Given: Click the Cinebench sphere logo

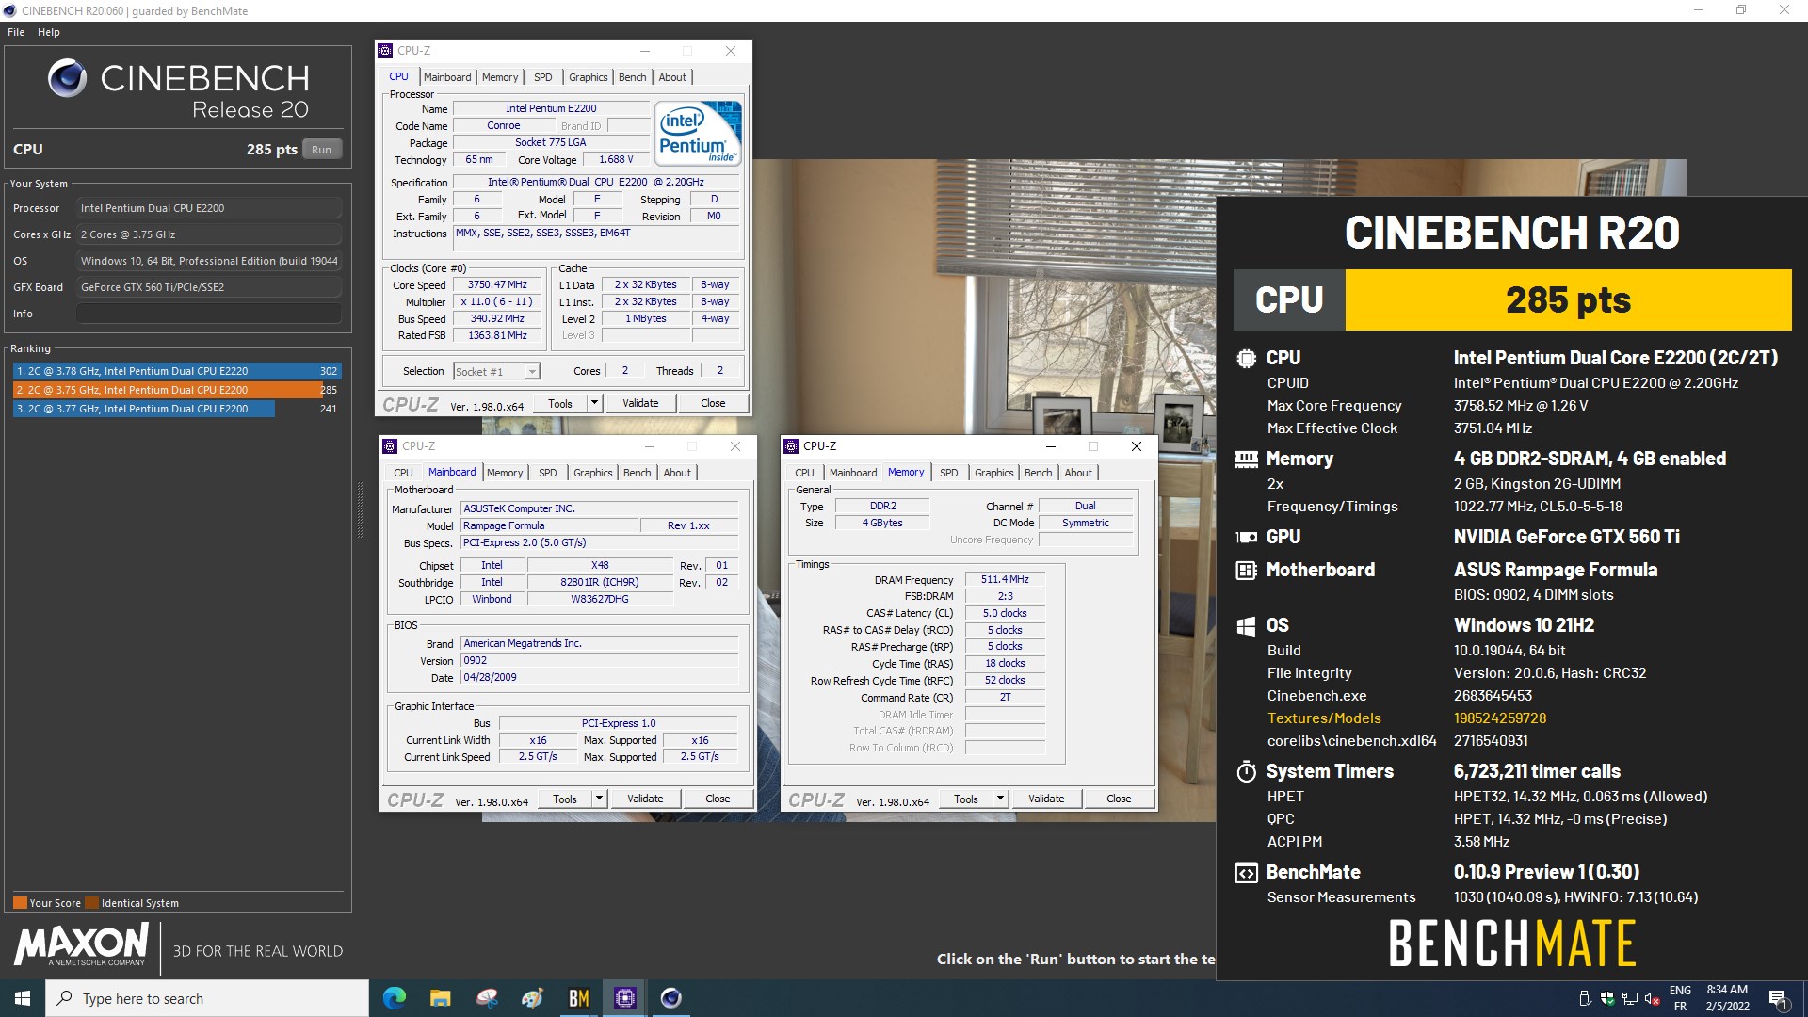Looking at the screenshot, I should pyautogui.click(x=68, y=78).
